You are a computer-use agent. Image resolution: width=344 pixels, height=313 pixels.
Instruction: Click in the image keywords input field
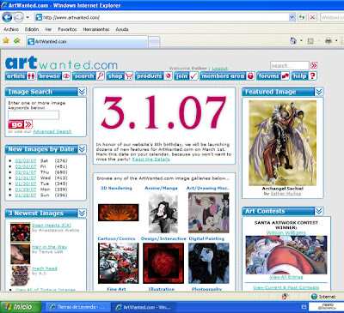(x=34, y=115)
